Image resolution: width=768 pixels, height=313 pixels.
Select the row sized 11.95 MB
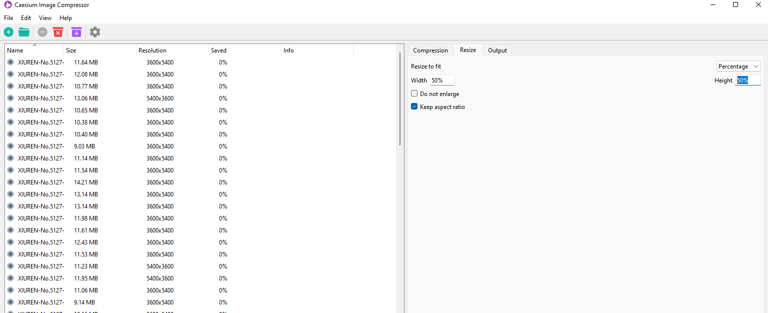pos(200,278)
